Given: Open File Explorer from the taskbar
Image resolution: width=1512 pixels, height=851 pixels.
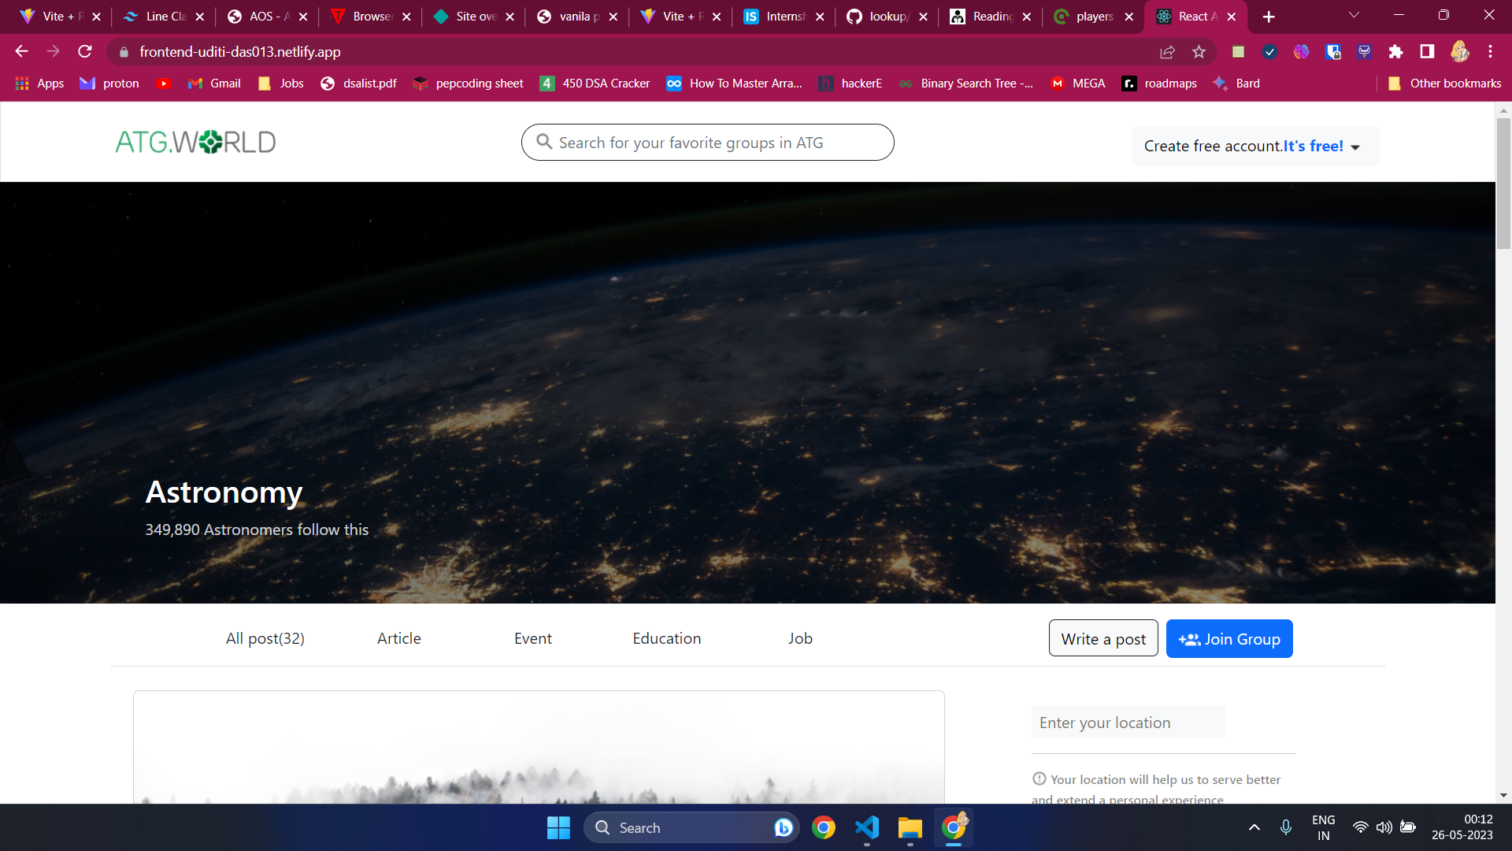Looking at the screenshot, I should (910, 827).
